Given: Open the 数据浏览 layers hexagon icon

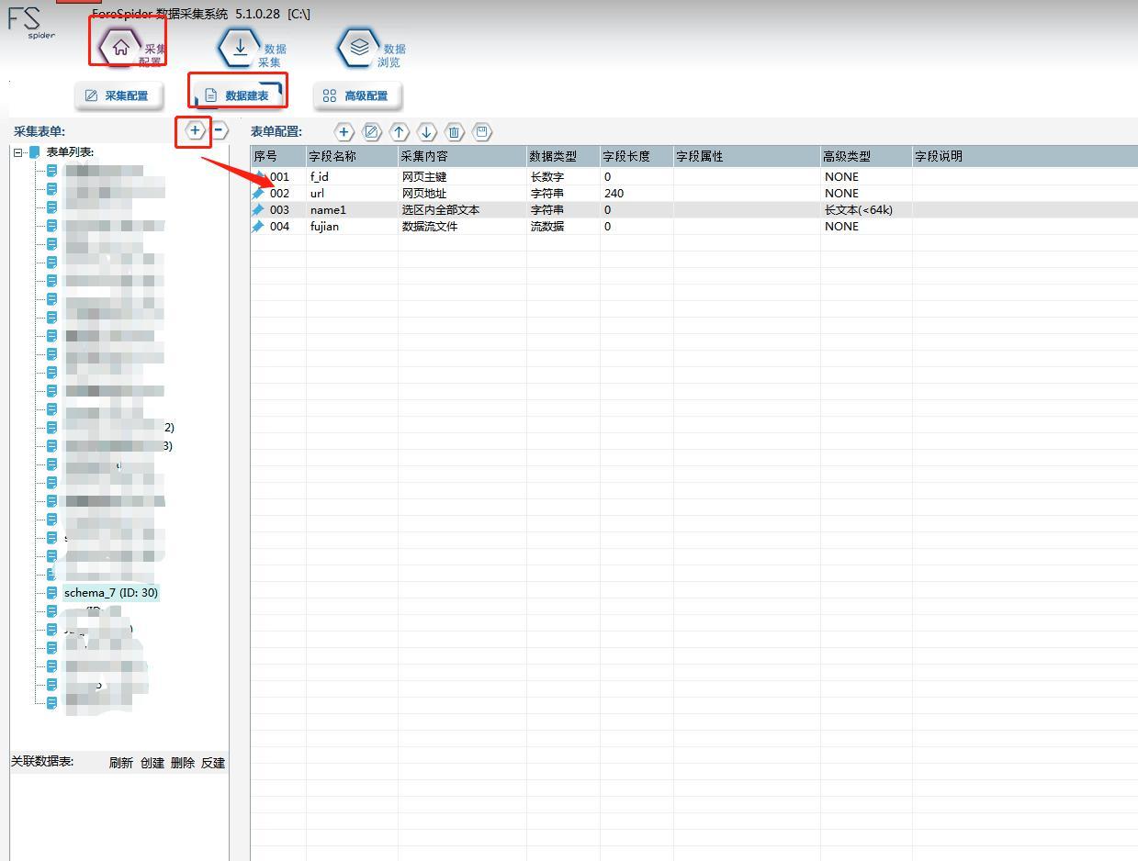Looking at the screenshot, I should (x=359, y=48).
